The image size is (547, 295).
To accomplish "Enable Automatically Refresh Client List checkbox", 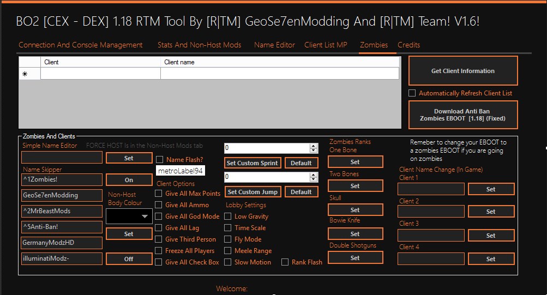I will tap(412, 93).
